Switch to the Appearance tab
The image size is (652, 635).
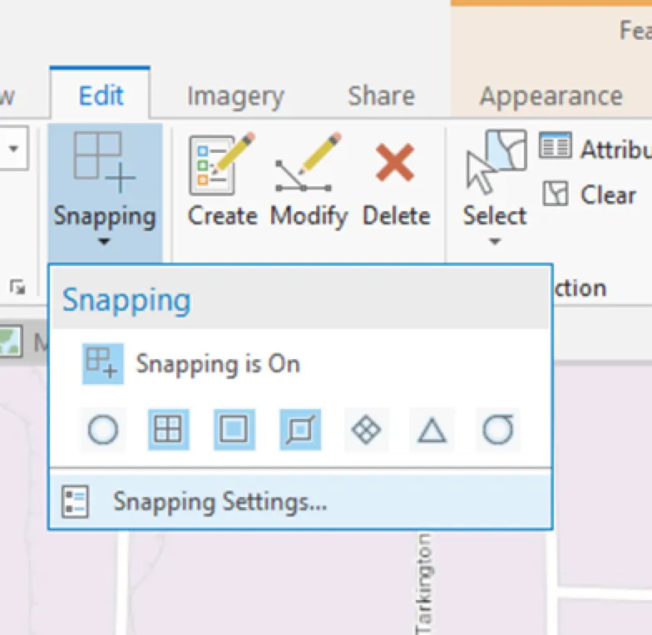click(551, 96)
